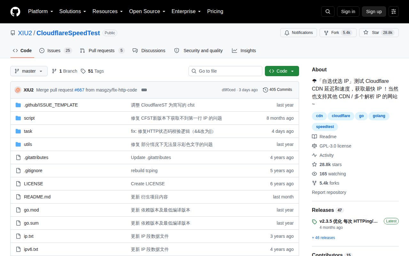Screen dimensions: 409x256
Task: Click the go.mod file icon
Action: tap(18, 210)
